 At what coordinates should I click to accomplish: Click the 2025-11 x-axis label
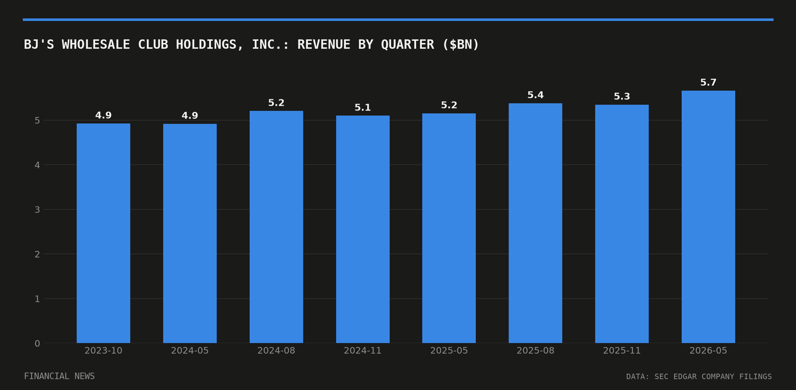coord(622,351)
